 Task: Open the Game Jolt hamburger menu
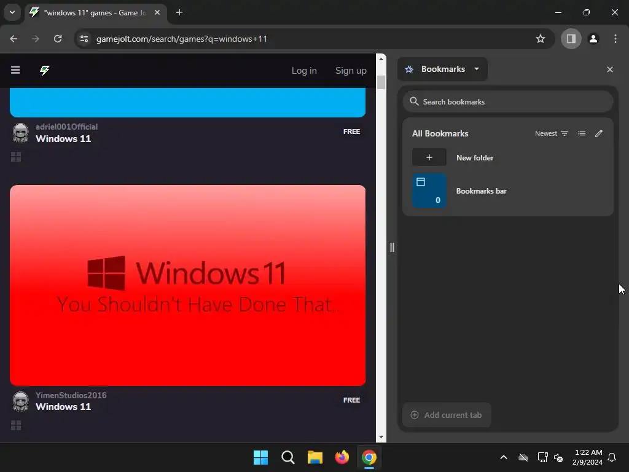pyautogui.click(x=15, y=70)
